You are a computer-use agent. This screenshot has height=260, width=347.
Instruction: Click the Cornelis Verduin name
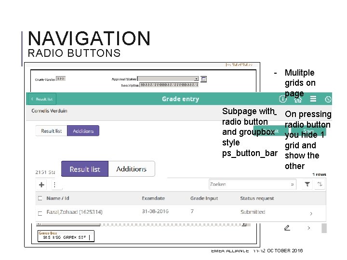49,111
